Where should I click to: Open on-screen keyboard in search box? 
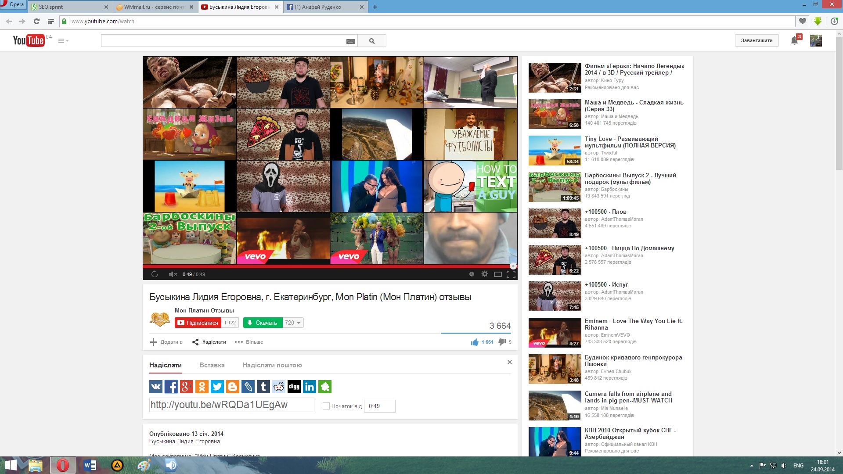(x=350, y=41)
